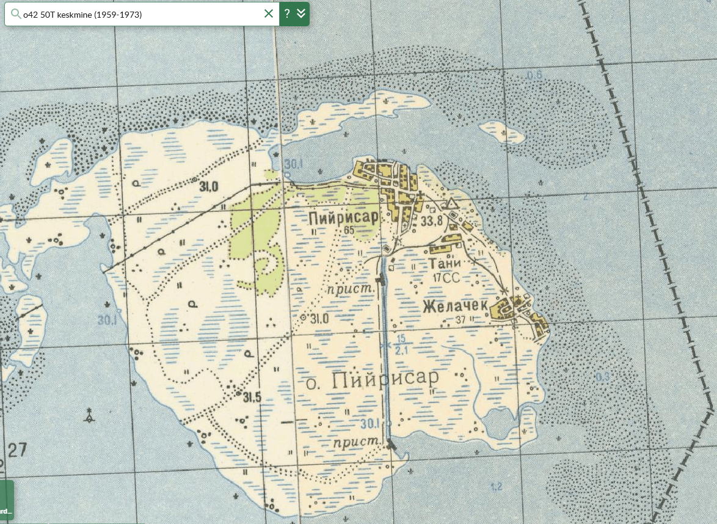717x524 pixels.
Task: Click the small islet northeast of the village
Action: point(501,132)
